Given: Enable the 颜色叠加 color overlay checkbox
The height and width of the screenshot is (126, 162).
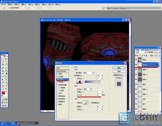Looking at the screenshot, I should [58, 96].
